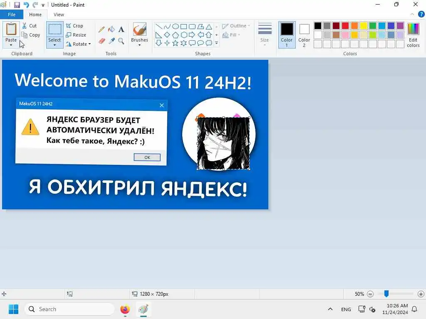Choose the Polygon shape
This screenshot has width=426, height=319.
(201, 26)
